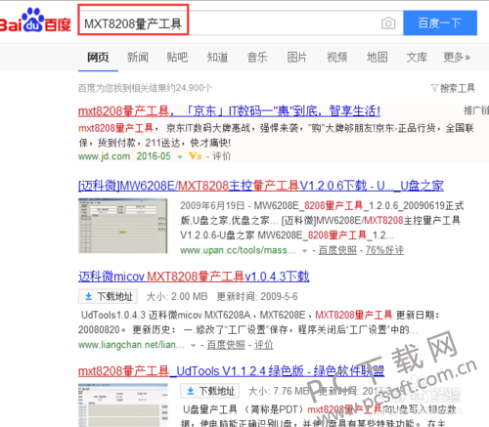489x427 pixels.
Task: Open the MW6208E/MXT8208主控量产工具V1.2.0.6 result
Action: (x=261, y=186)
